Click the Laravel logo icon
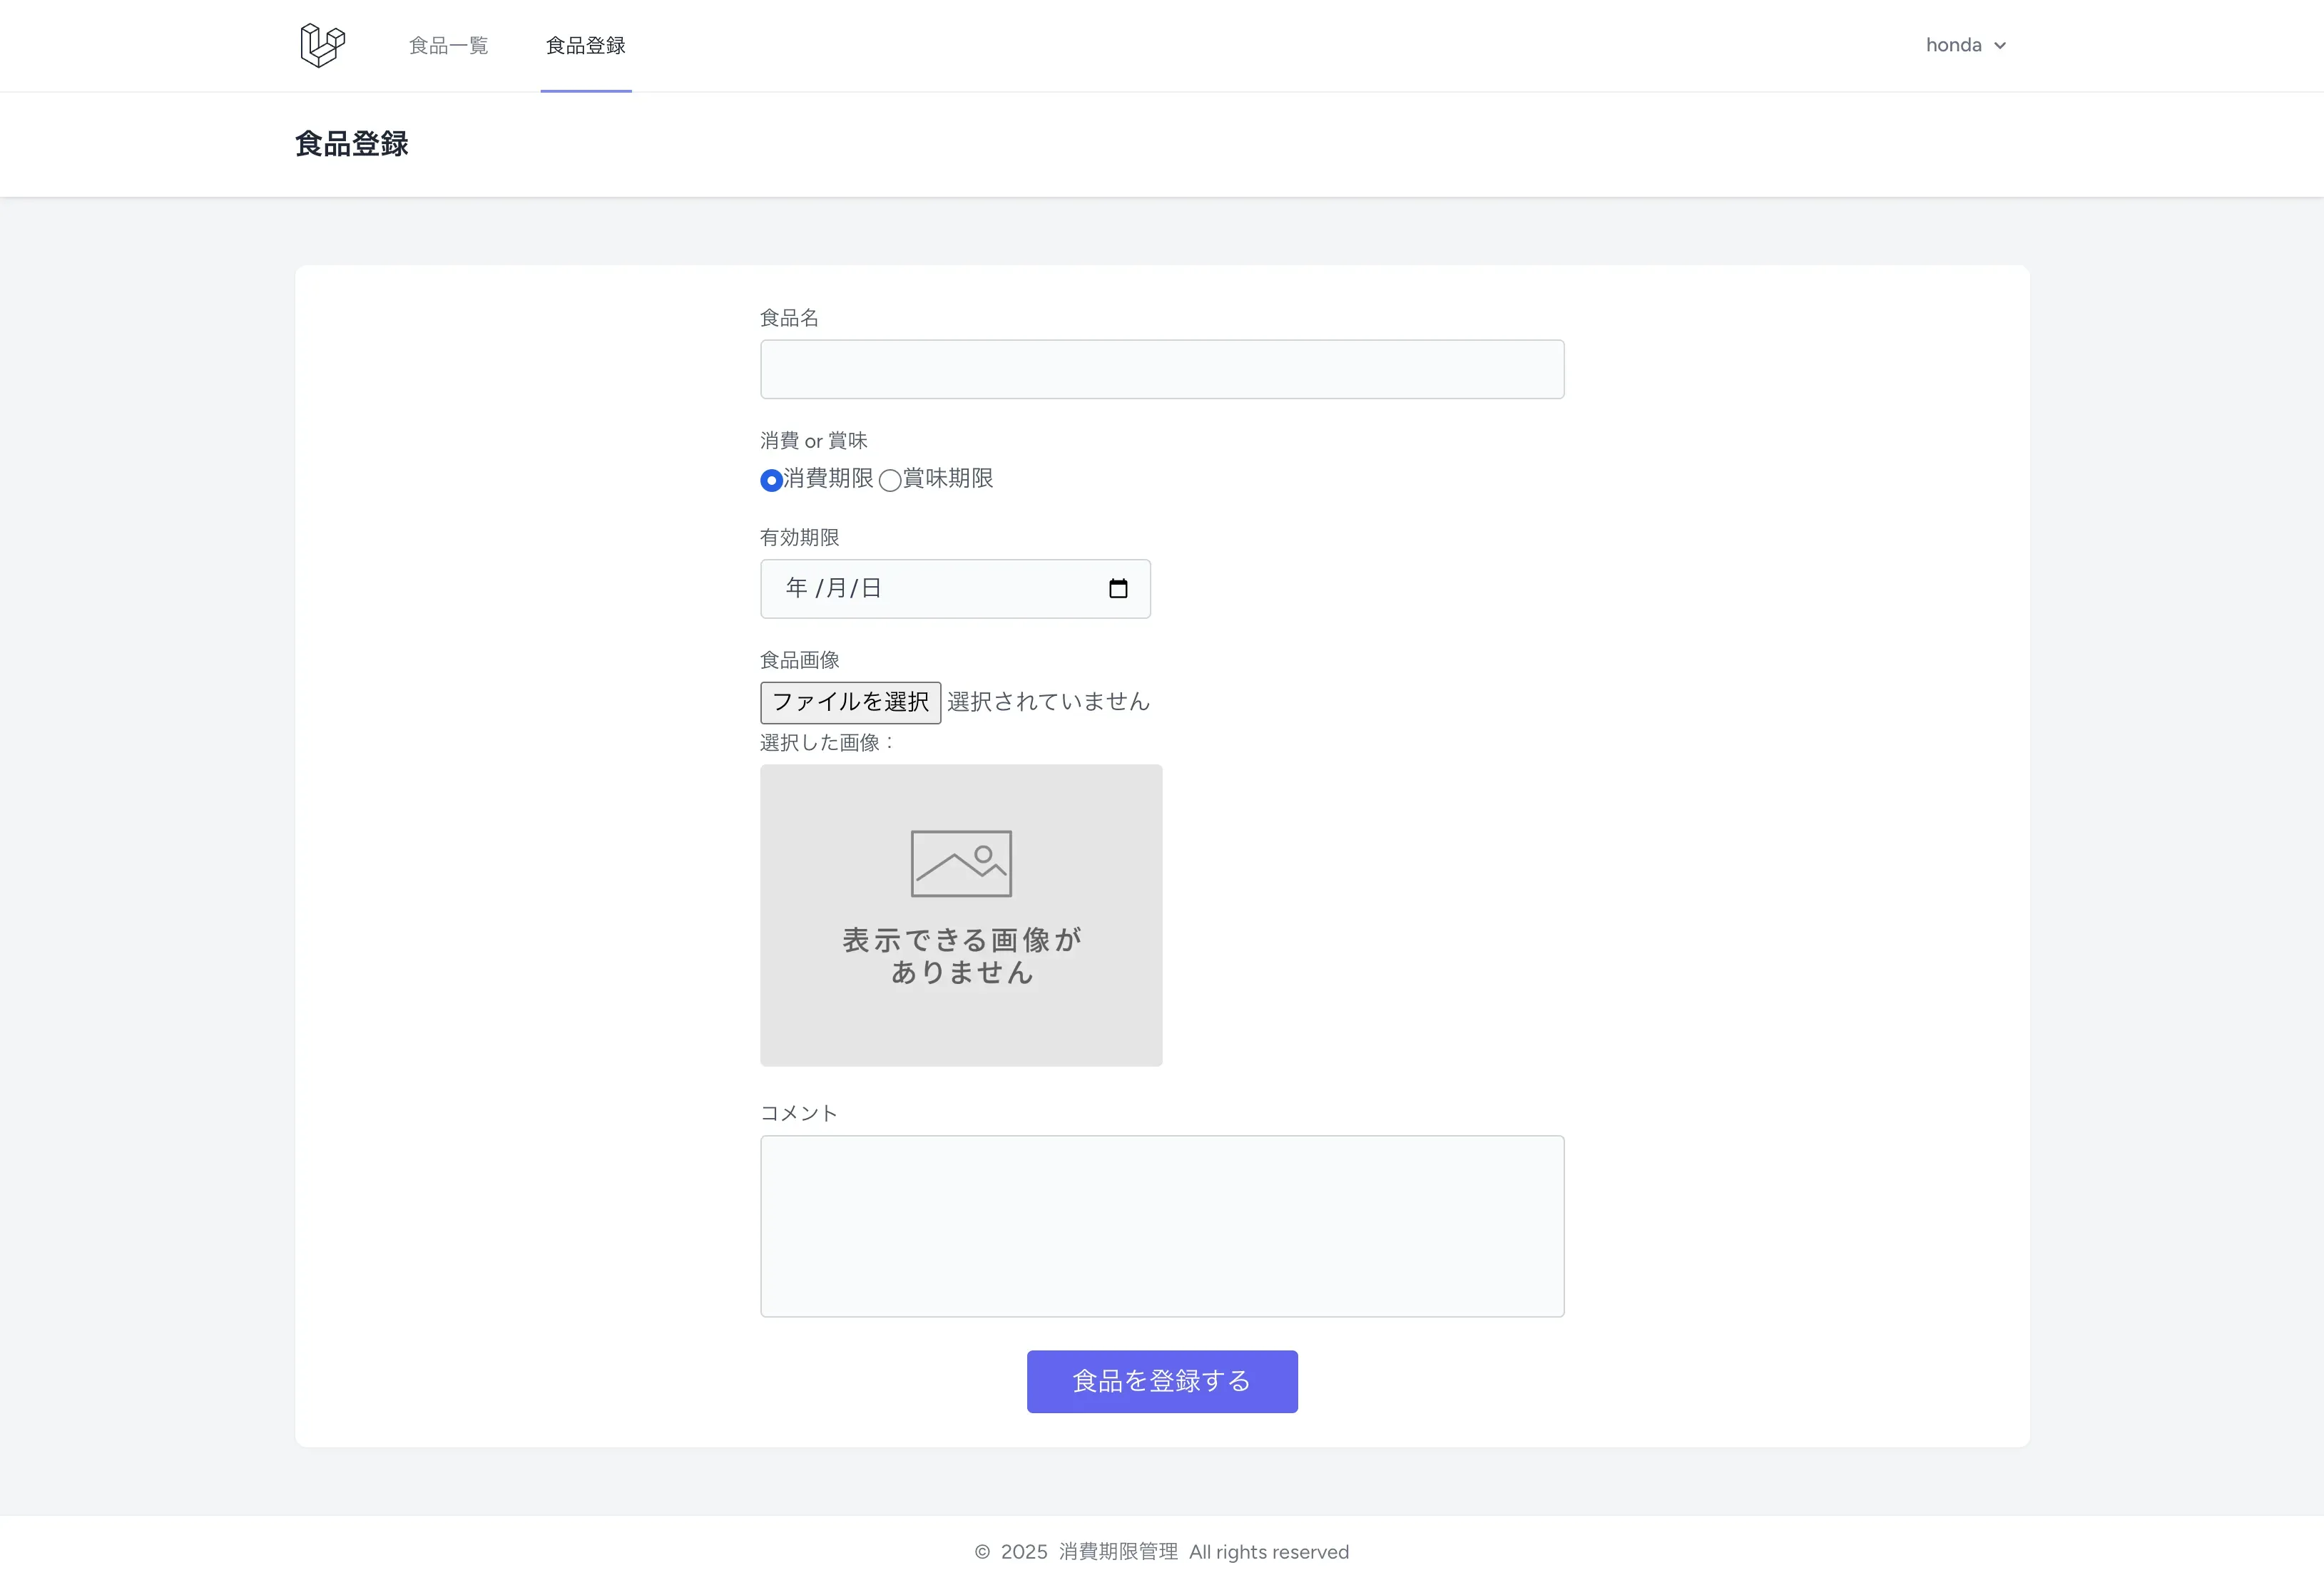Screen dimensions: 2324x1590 (322, 45)
